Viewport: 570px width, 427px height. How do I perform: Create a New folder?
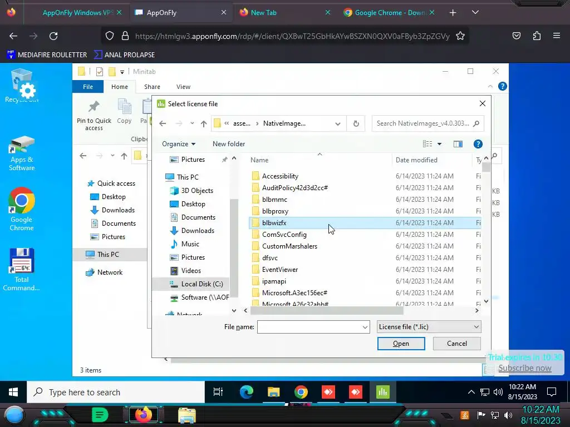tap(229, 144)
